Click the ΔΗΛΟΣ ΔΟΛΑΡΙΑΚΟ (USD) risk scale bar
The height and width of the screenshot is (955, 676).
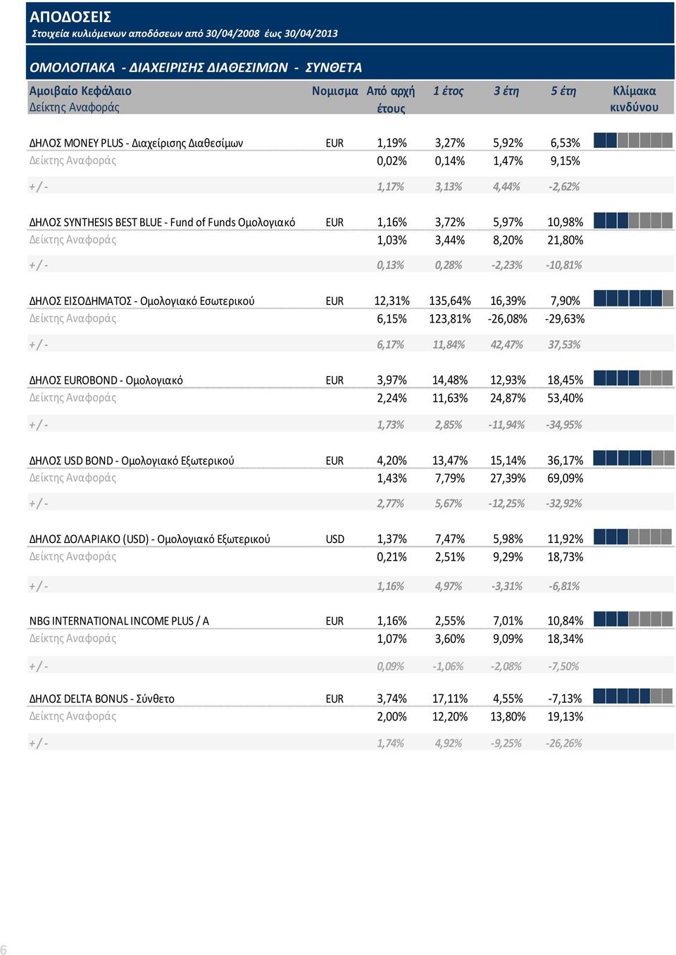pyautogui.click(x=633, y=537)
